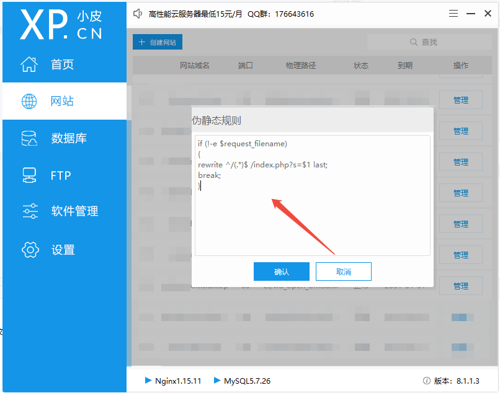Click the gear icon for 设置

tap(30, 250)
